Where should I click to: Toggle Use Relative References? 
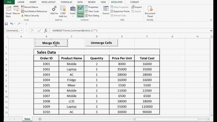pos(34,11)
